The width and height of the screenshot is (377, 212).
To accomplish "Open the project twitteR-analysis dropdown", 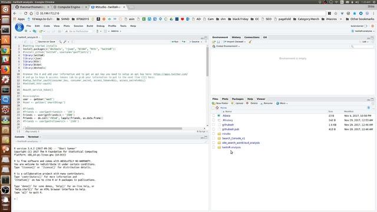I will coord(363,31).
